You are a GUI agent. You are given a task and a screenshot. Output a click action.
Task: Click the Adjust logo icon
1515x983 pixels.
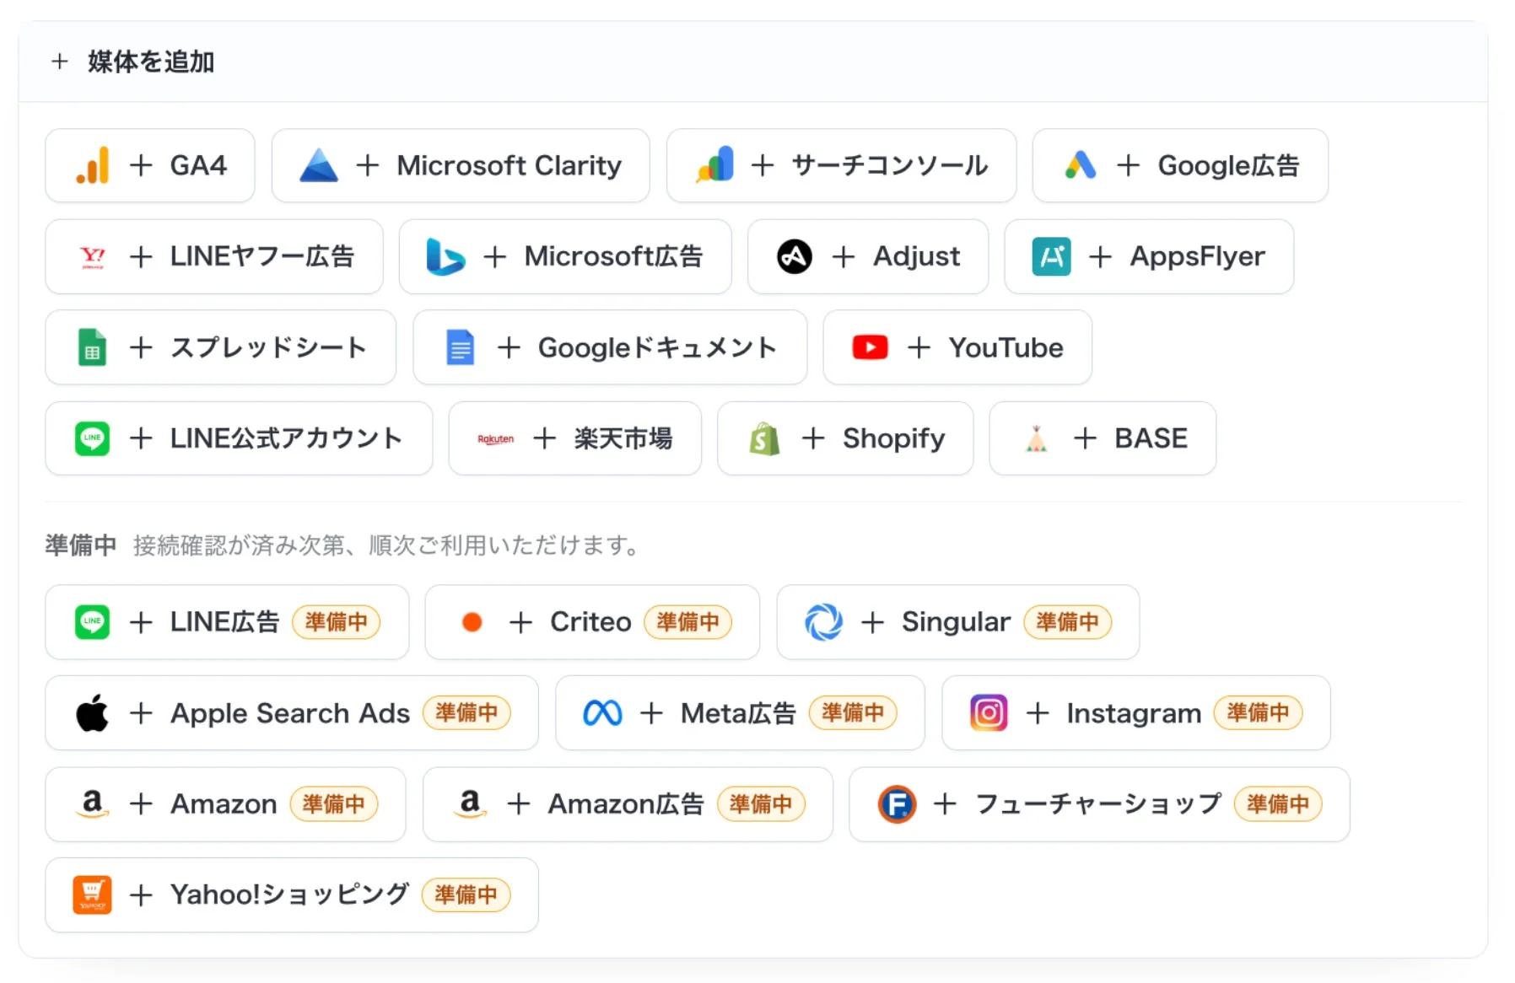(795, 256)
